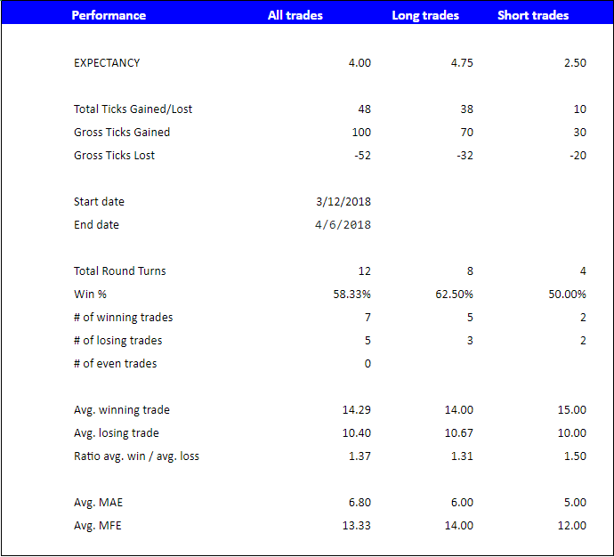Select Short gross ticks lost -20
Image resolution: width=614 pixels, height=557 pixels.
tap(578, 156)
